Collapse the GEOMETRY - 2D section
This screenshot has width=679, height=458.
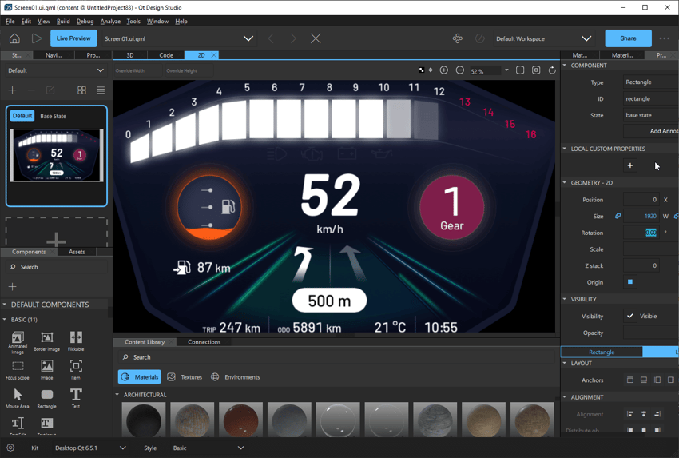pos(565,183)
